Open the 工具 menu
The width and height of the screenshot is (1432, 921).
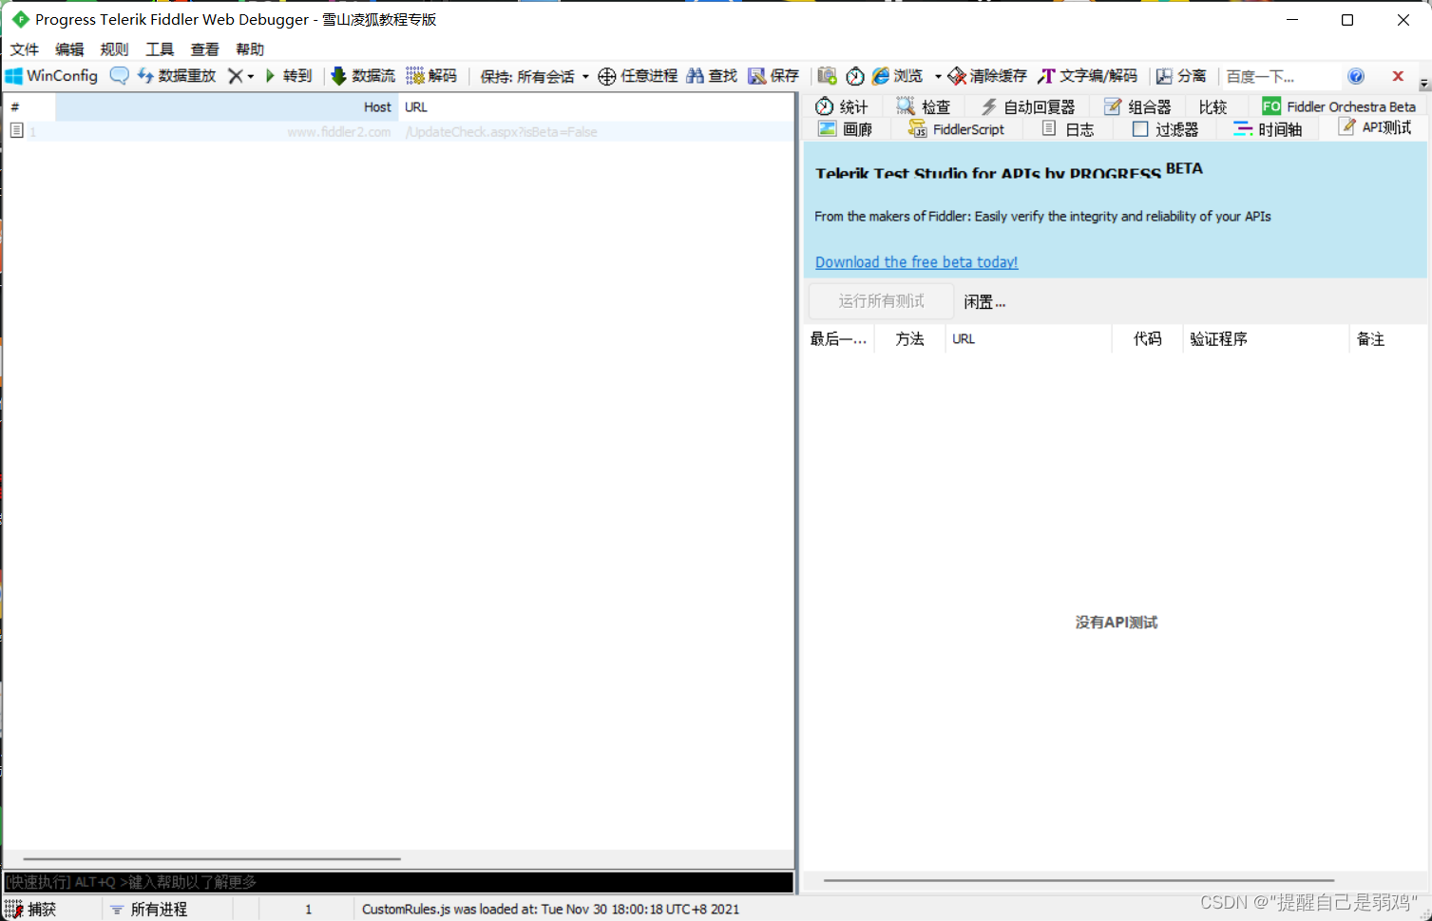click(160, 49)
